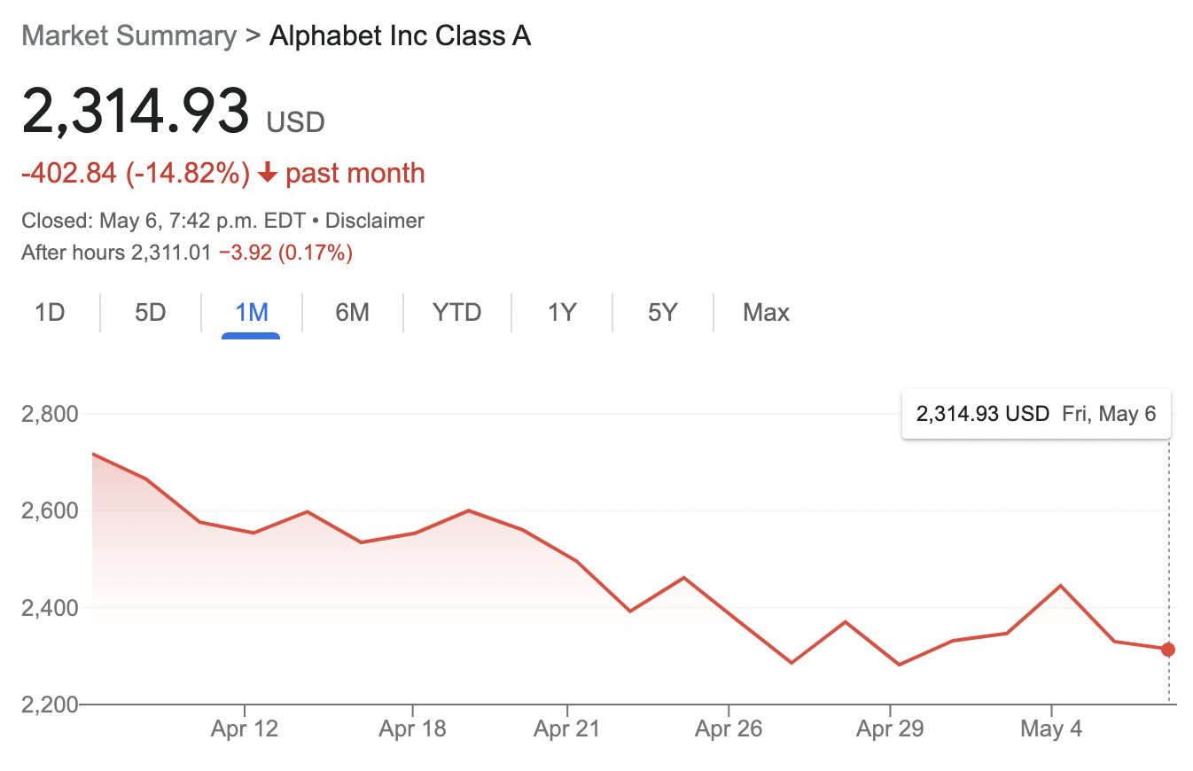Open the 6M time range tab
The image size is (1193, 771).
point(352,313)
